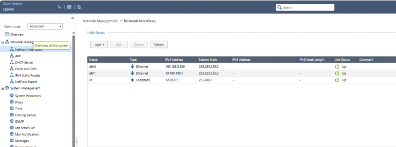Click the Time gear icon
The height and width of the screenshot is (147, 396).
click(12, 109)
